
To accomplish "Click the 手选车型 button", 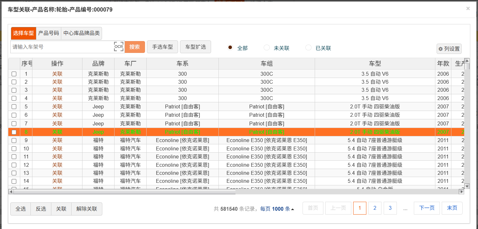I will [x=162, y=47].
